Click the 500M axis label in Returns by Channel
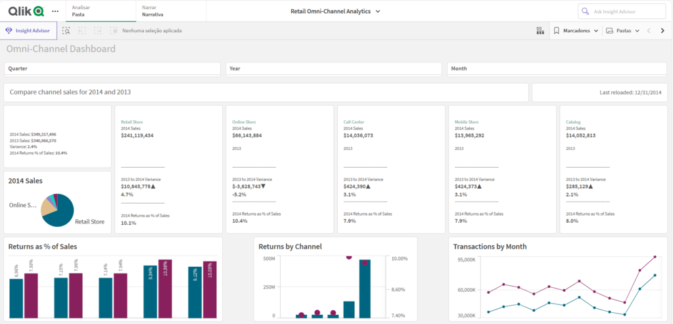673x324 pixels. click(269, 259)
